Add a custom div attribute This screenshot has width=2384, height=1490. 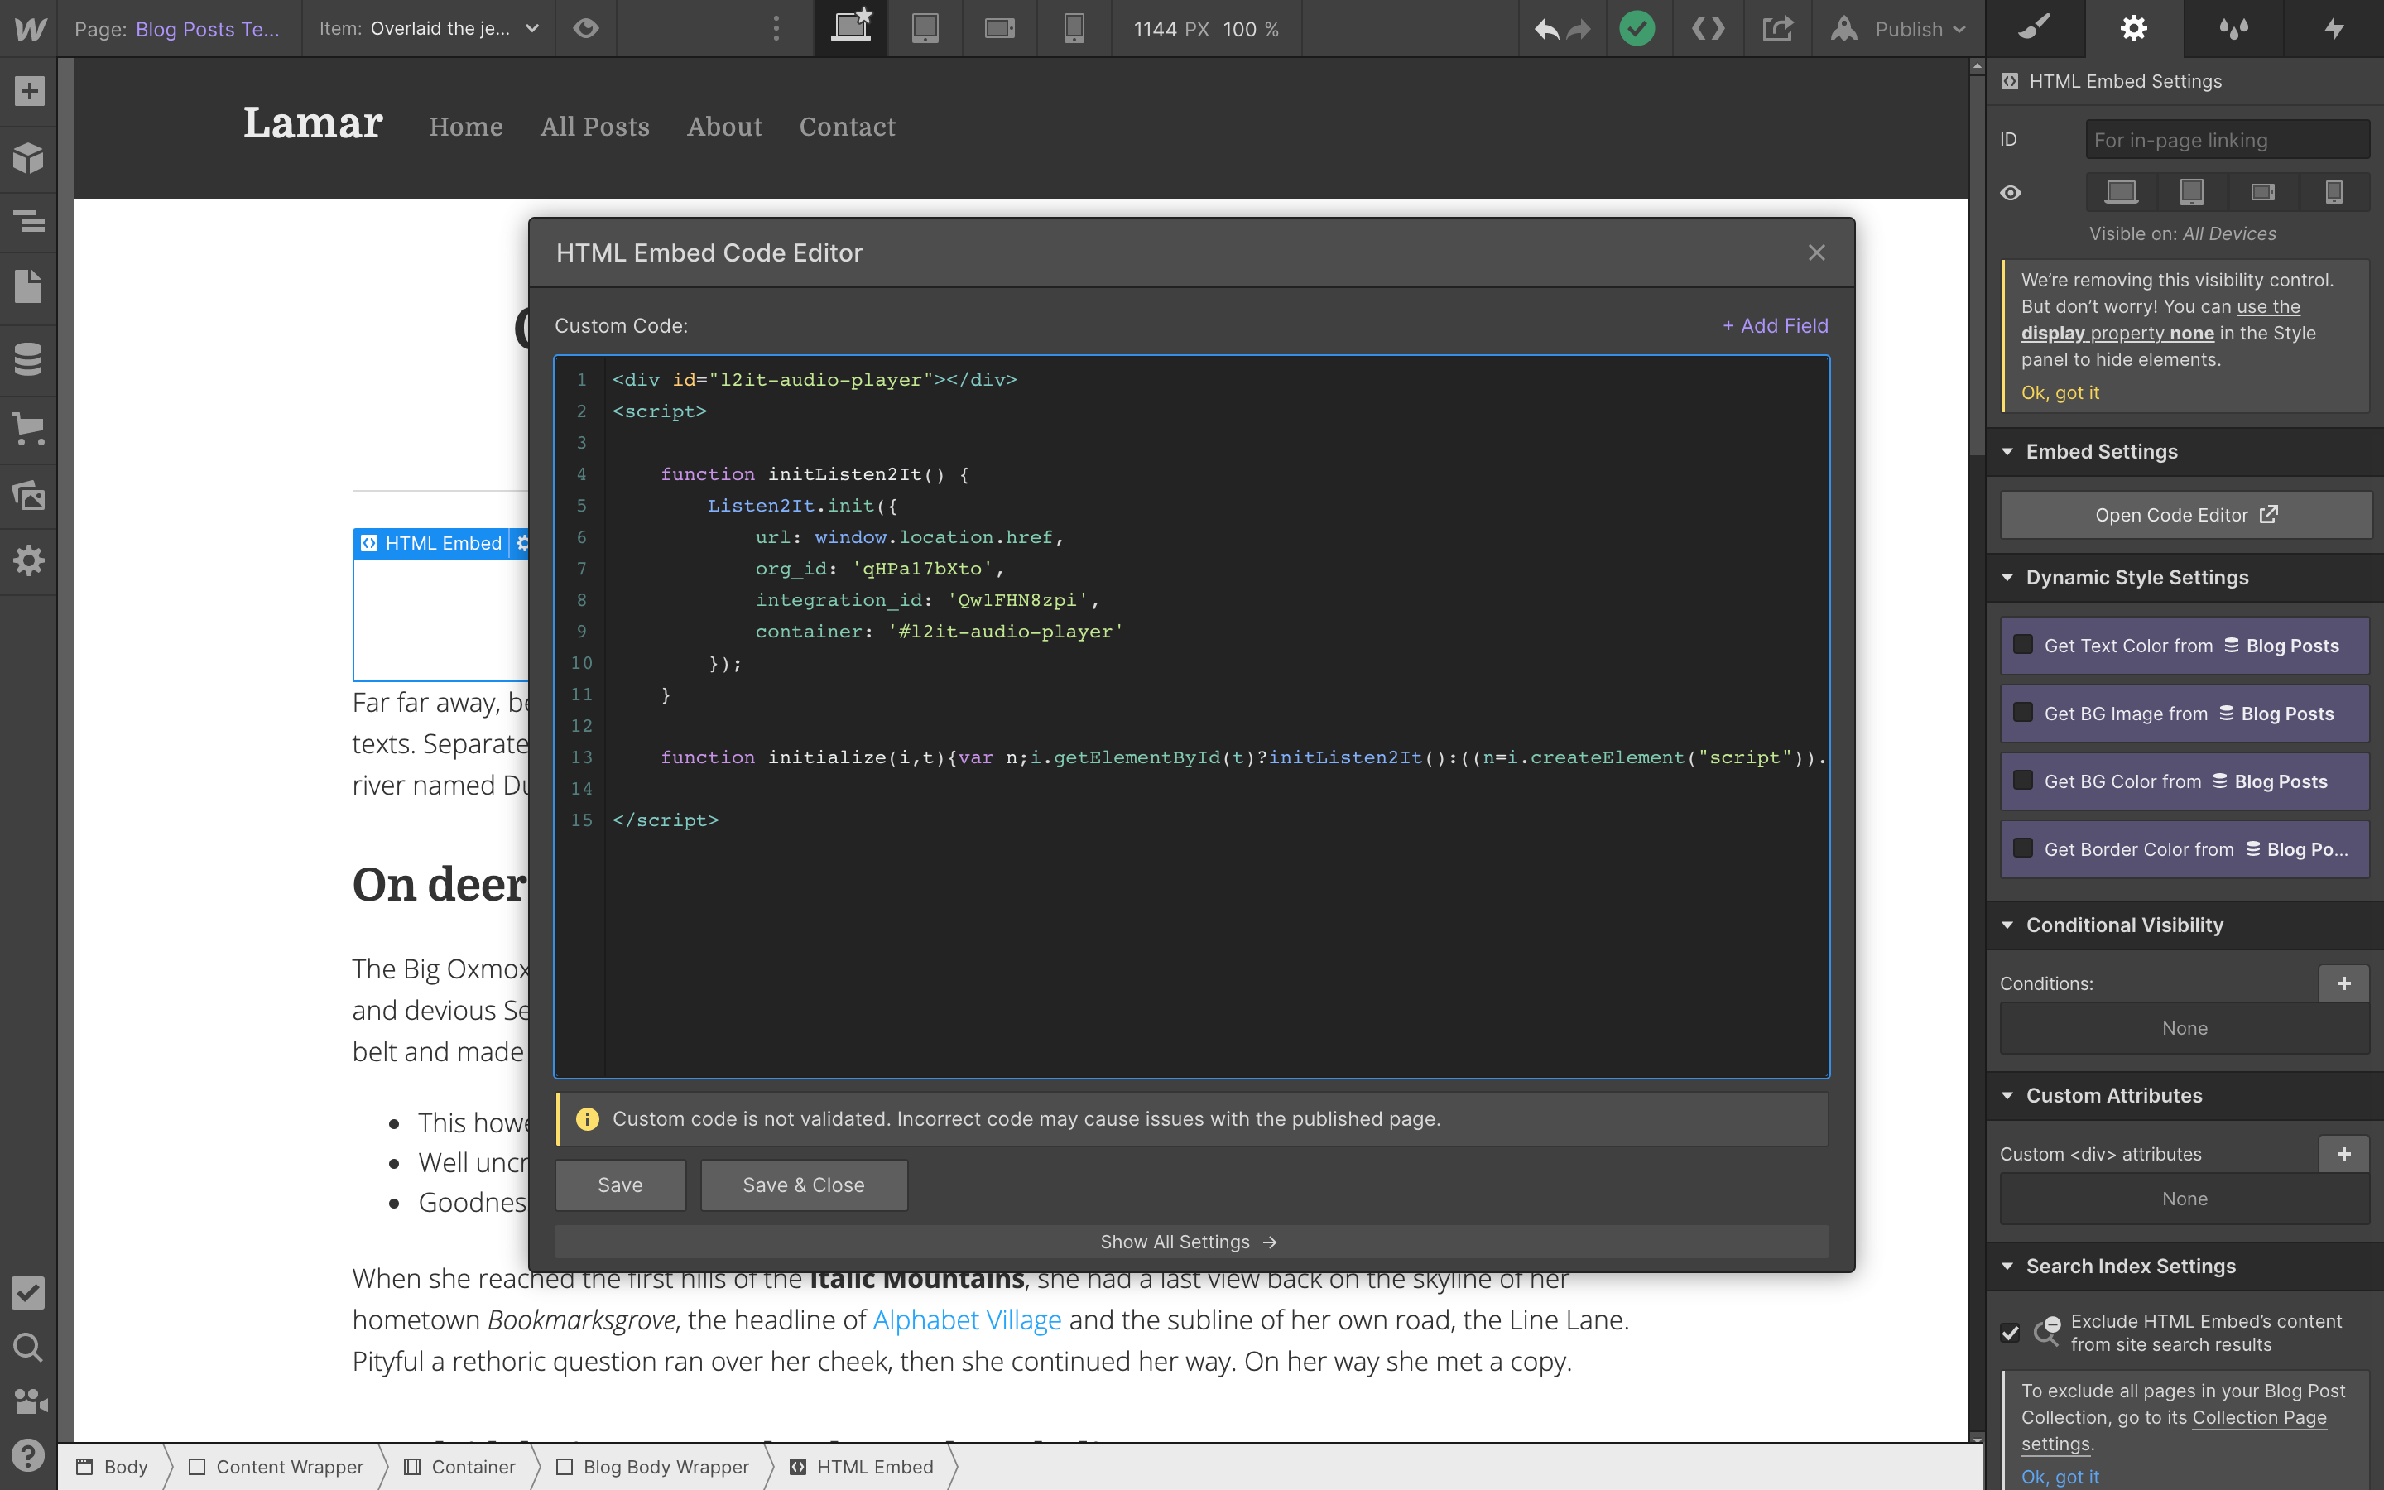pos(2343,1153)
